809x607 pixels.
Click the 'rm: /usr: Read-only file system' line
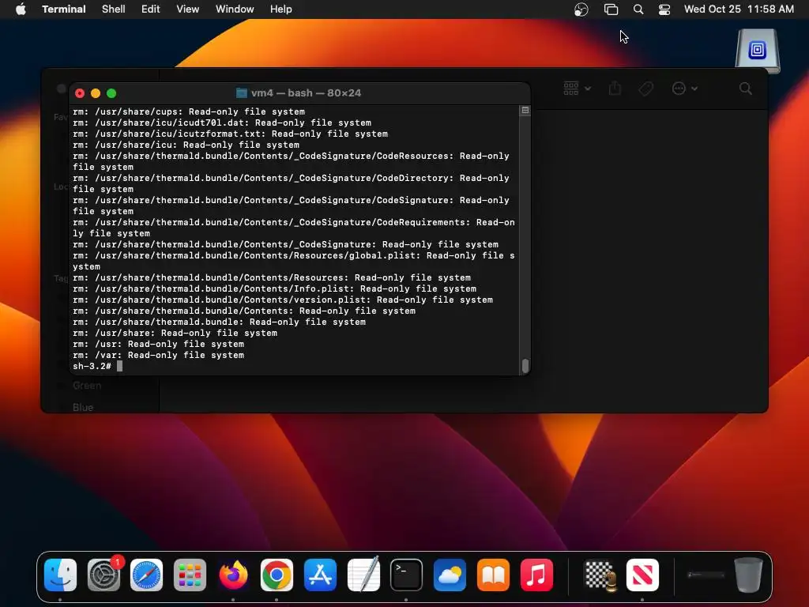158,345
